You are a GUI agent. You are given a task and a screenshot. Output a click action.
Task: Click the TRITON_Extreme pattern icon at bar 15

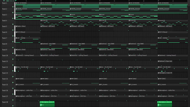[x=70, y=9]
